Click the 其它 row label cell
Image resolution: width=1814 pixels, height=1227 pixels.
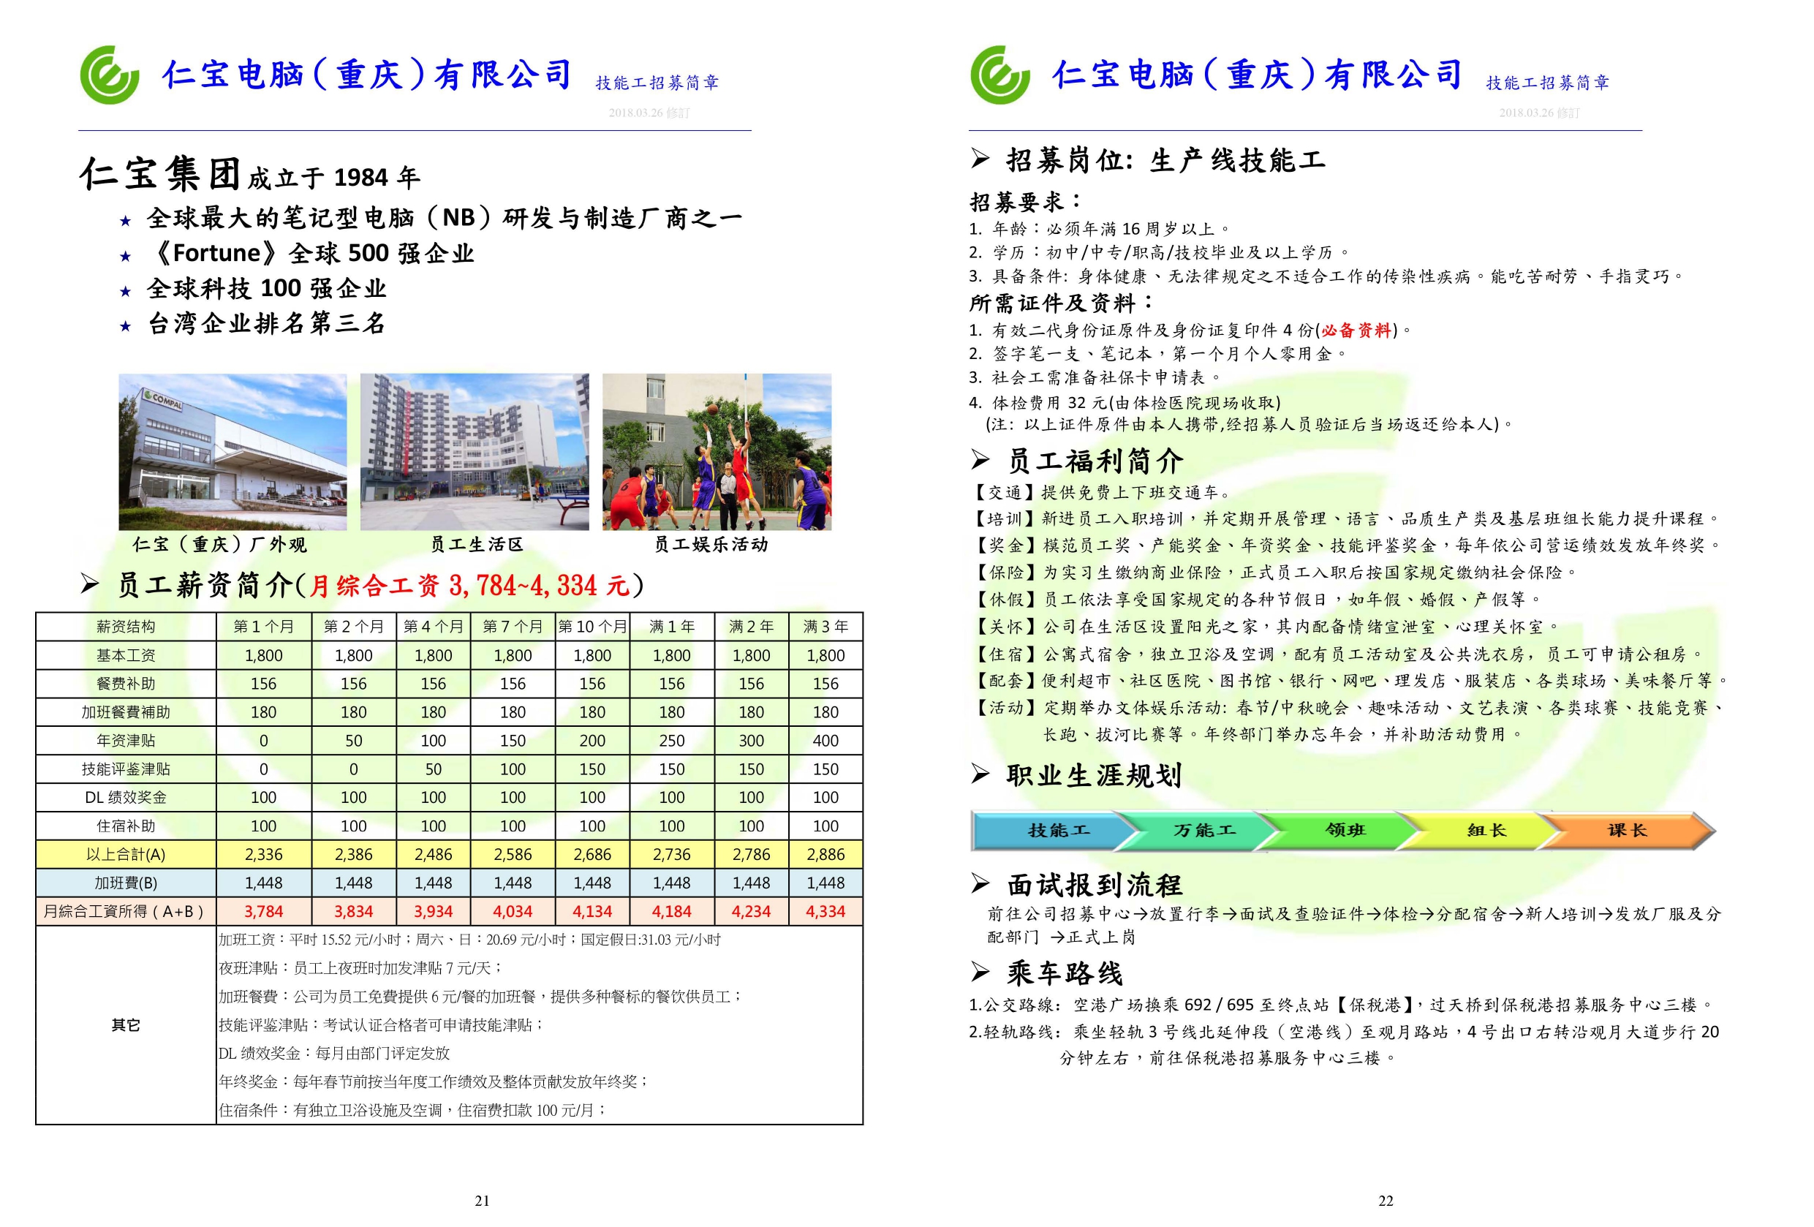point(126,1026)
